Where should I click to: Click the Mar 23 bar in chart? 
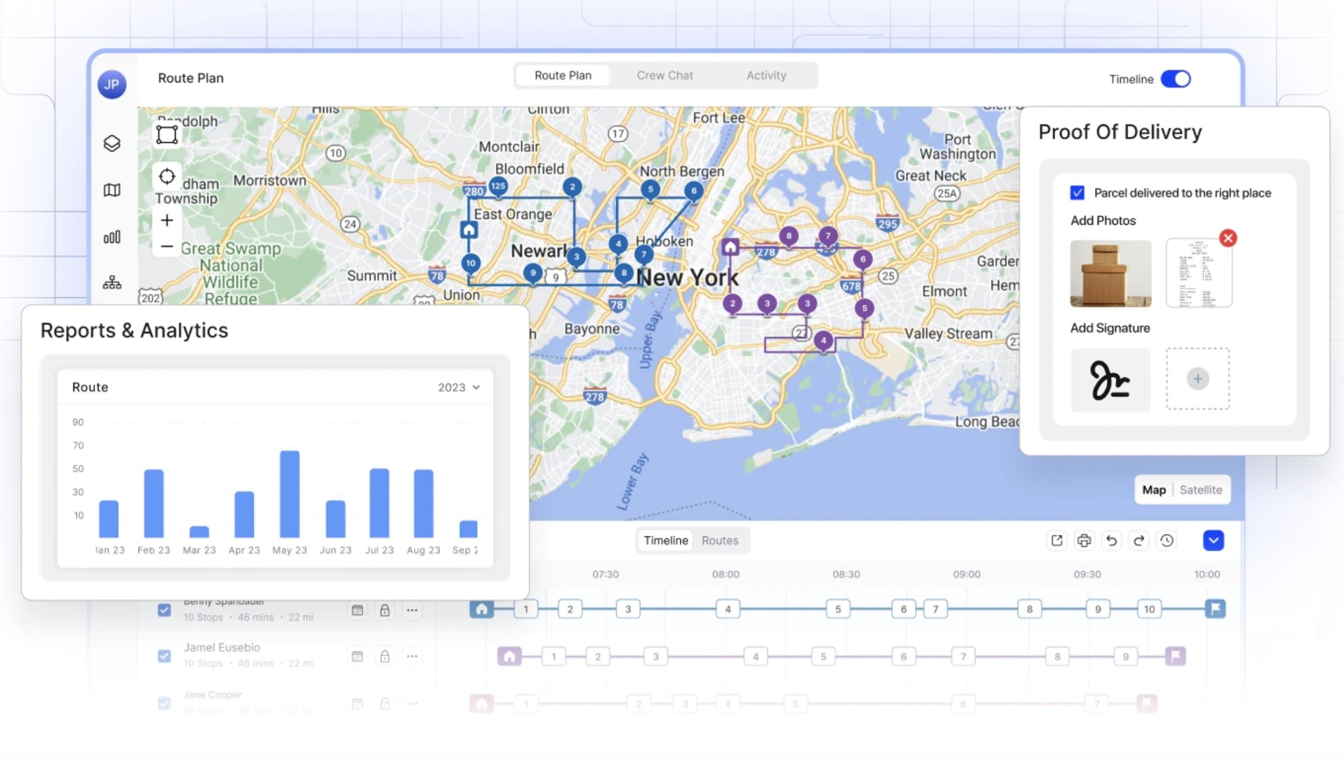[199, 532]
